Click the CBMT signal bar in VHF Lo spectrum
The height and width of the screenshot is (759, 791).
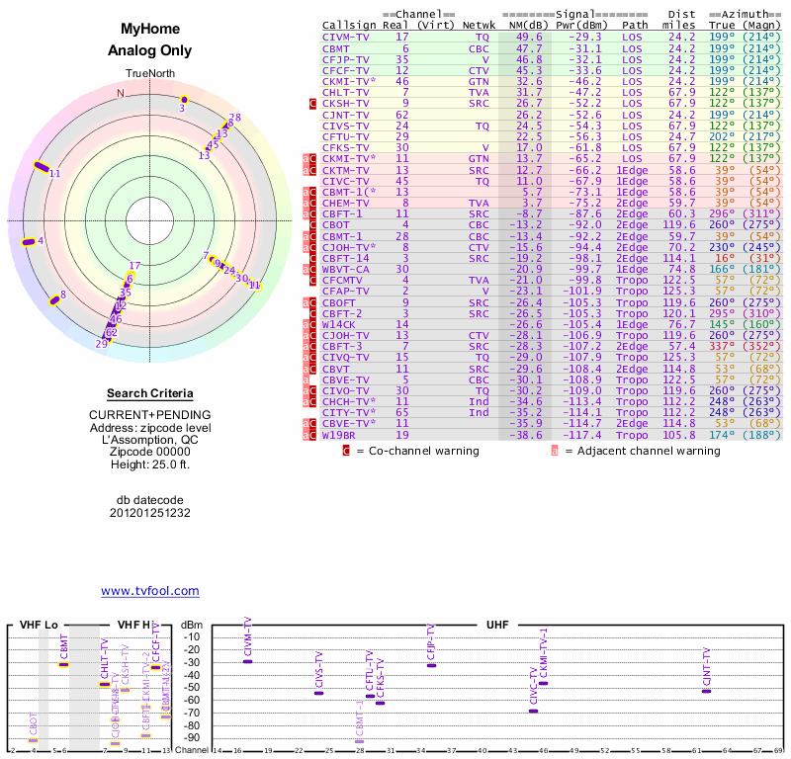[63, 664]
